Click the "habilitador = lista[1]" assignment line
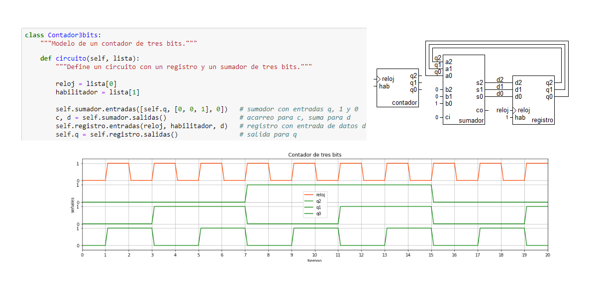Viewport: 597px width, 298px height. click(98, 92)
